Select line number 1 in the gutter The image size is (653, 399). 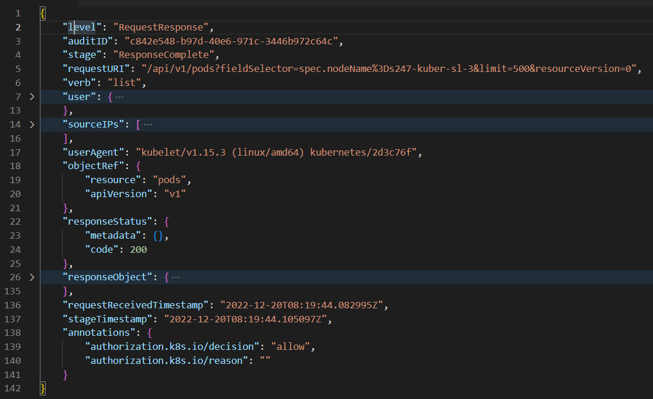[17, 13]
